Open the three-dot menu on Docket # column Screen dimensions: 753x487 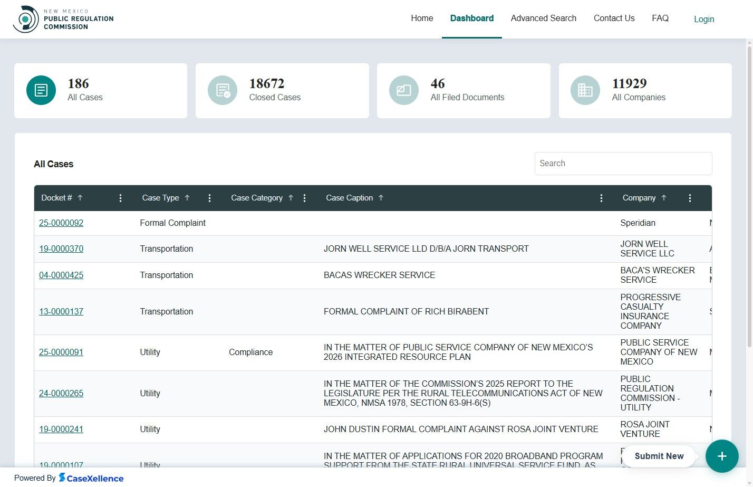(x=120, y=198)
